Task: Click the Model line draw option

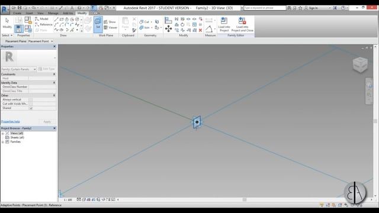Action: 41,19
